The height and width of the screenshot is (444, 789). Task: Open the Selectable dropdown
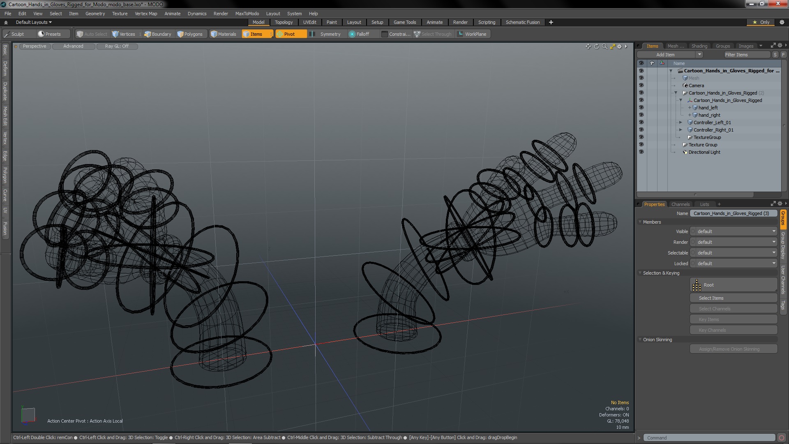coord(734,253)
